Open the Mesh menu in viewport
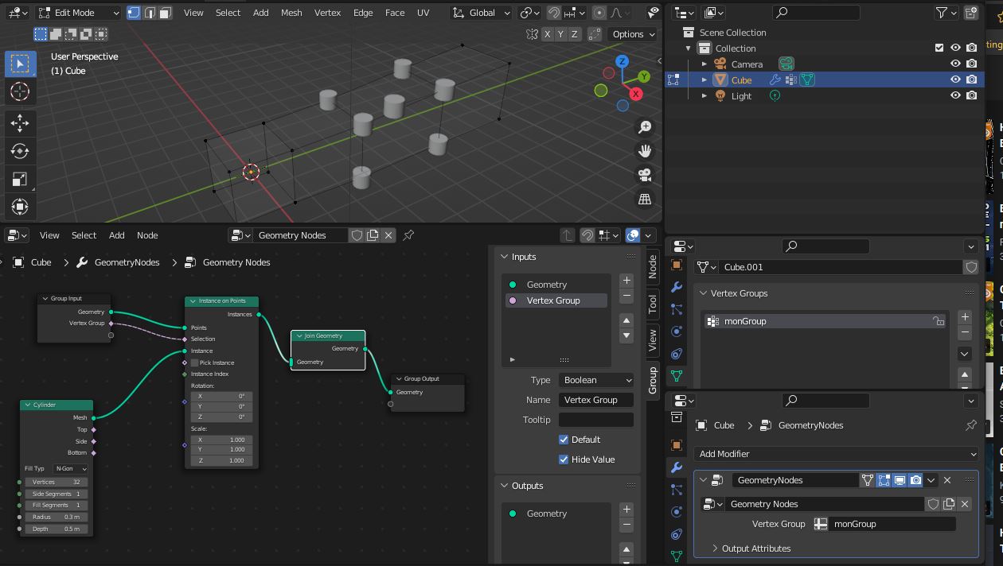Screen dimensions: 1003x566 coord(291,13)
